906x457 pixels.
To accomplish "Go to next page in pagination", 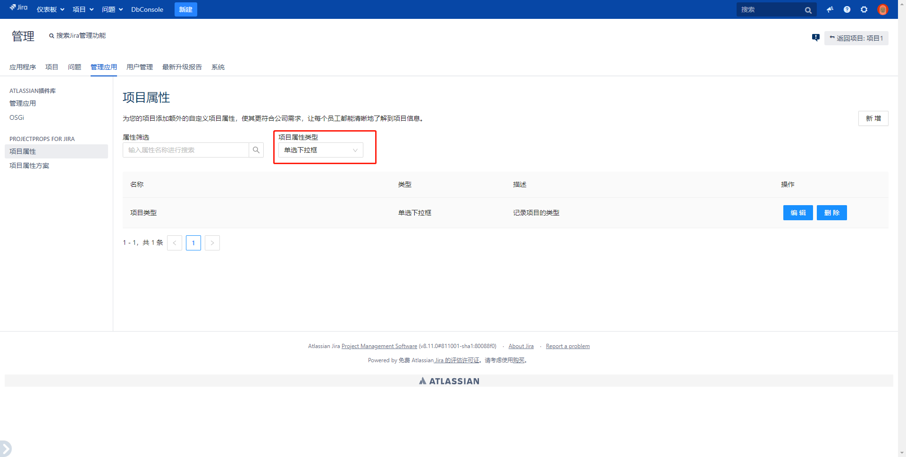I will pos(212,243).
